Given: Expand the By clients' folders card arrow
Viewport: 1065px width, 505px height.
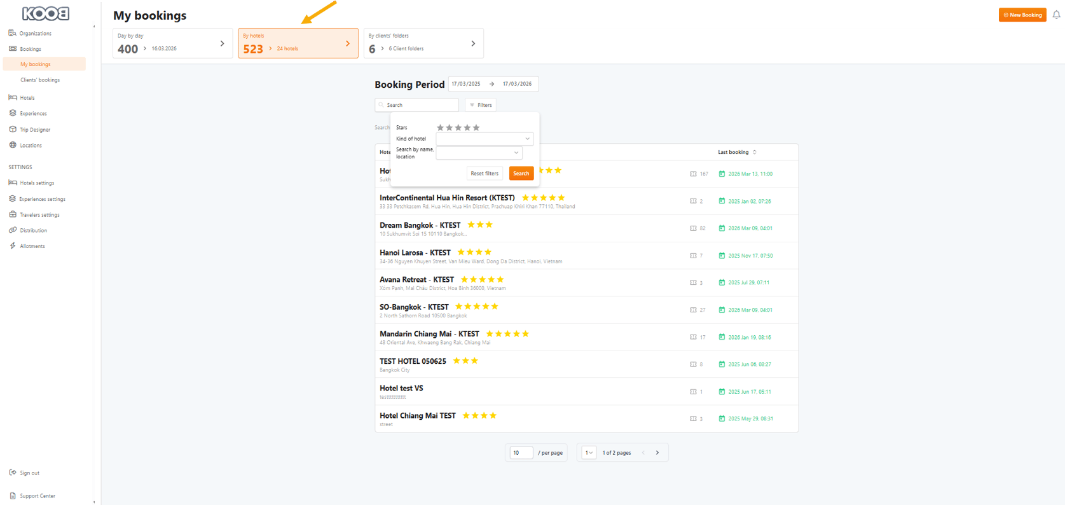Looking at the screenshot, I should coord(473,43).
